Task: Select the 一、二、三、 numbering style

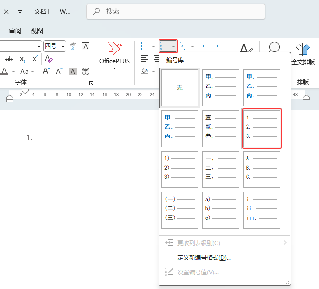Action: (x=221, y=170)
